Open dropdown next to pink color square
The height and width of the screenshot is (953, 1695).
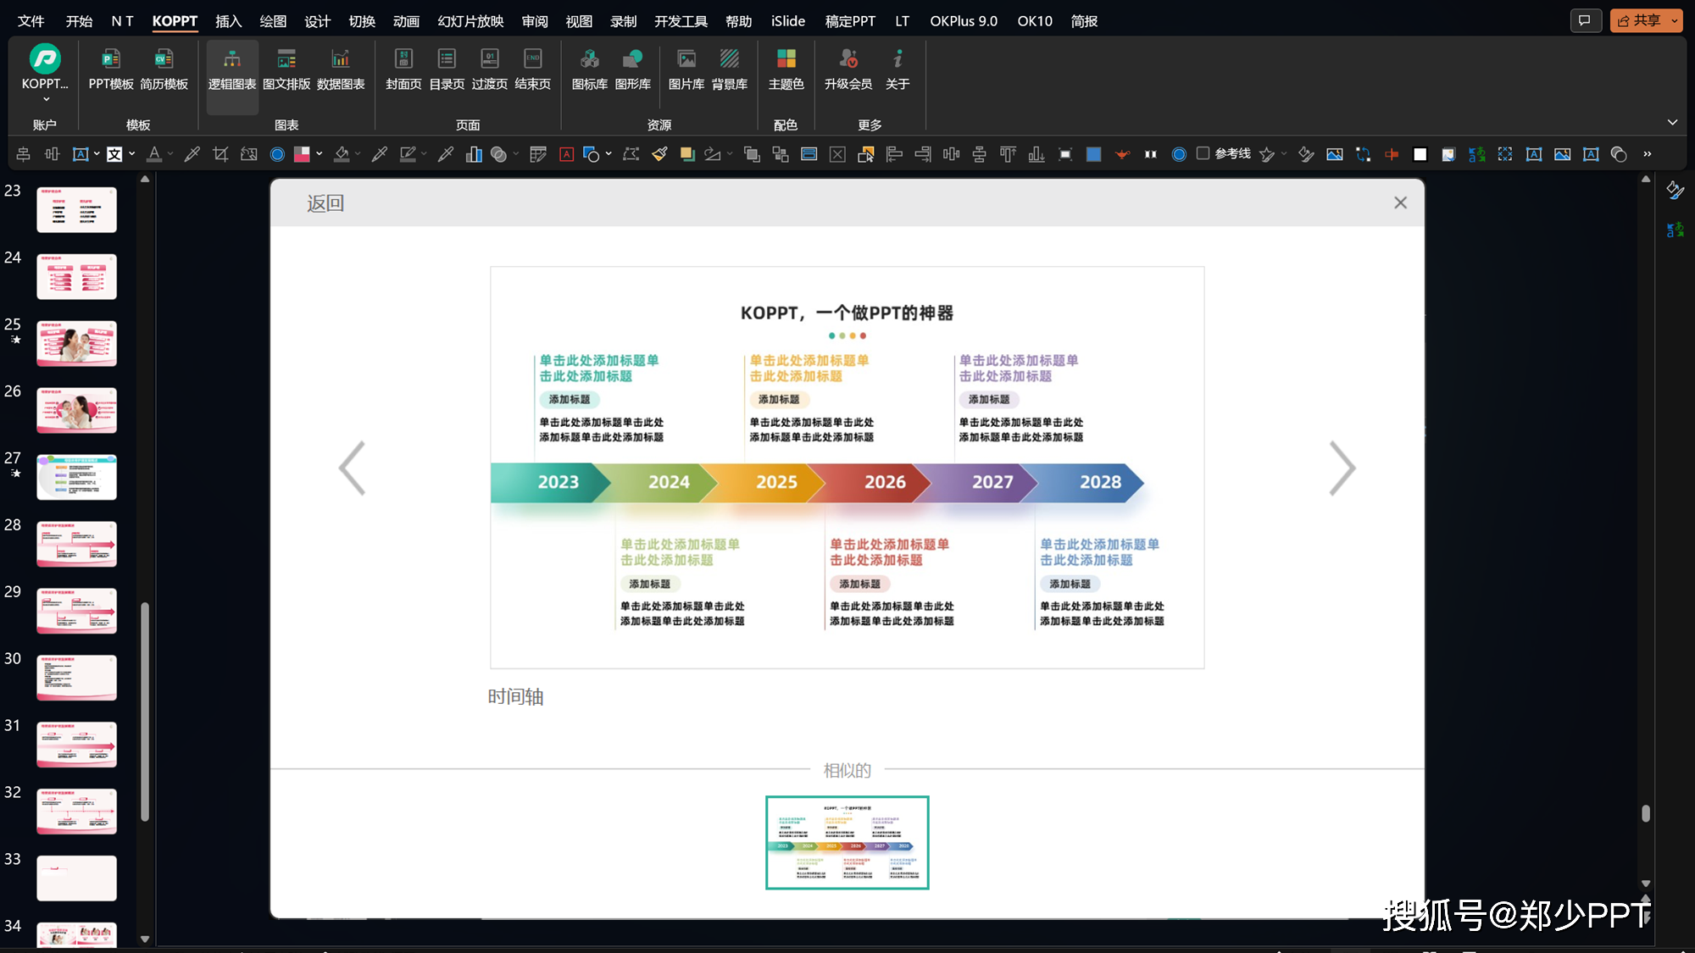pyautogui.click(x=320, y=154)
